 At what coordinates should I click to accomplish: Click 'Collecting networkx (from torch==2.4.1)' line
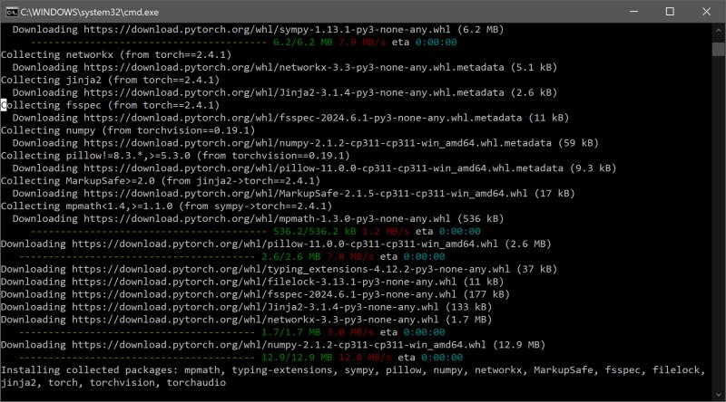coord(116,54)
